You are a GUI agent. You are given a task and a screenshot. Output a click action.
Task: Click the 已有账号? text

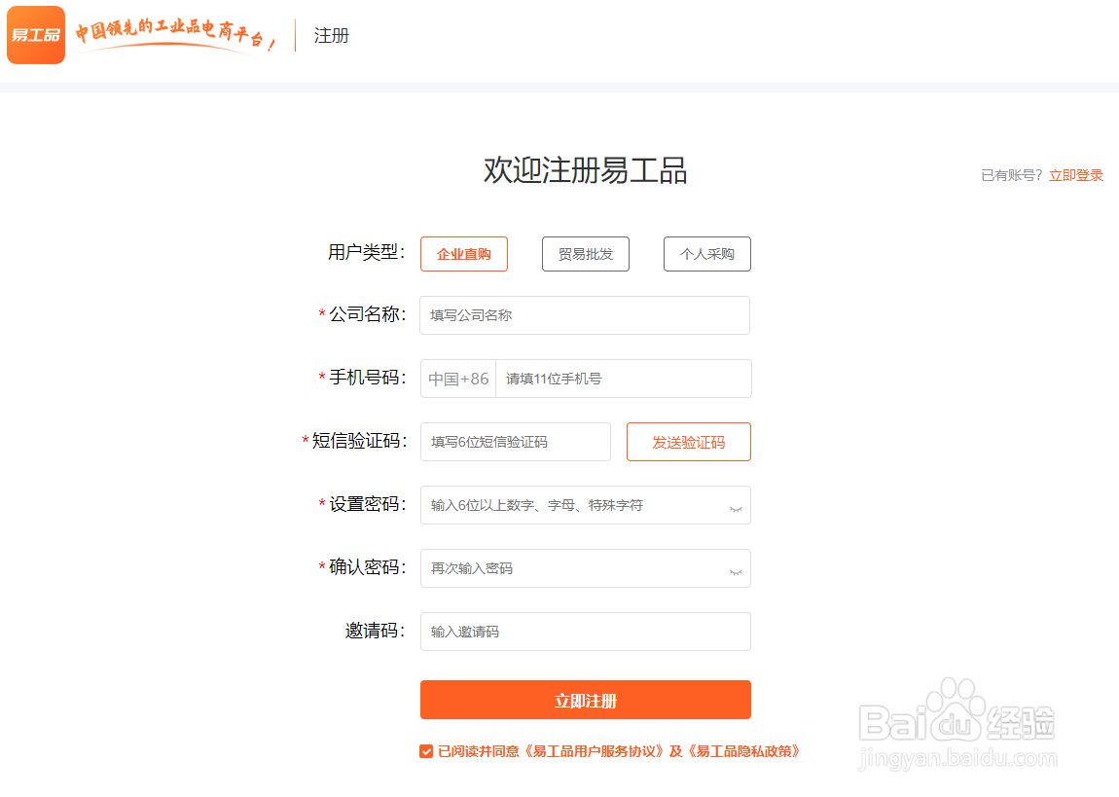pos(1012,175)
